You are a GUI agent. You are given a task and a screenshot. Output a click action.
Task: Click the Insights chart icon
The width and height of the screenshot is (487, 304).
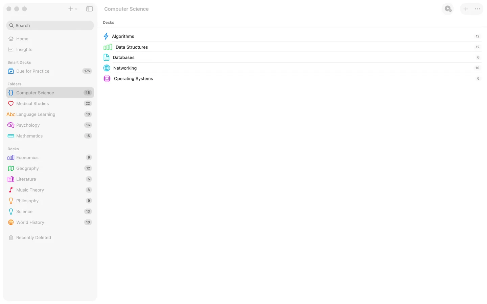tap(11, 49)
